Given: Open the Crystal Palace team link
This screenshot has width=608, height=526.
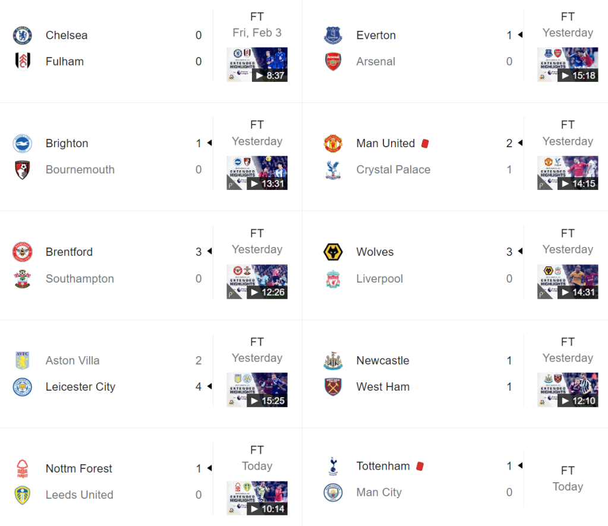Looking at the screenshot, I should tap(393, 170).
